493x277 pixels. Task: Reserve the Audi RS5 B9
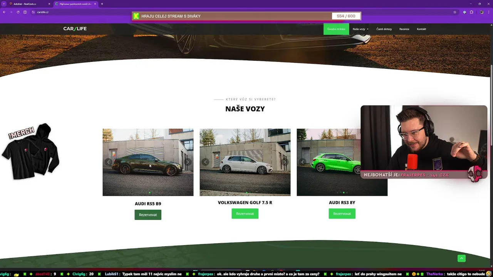(148, 215)
